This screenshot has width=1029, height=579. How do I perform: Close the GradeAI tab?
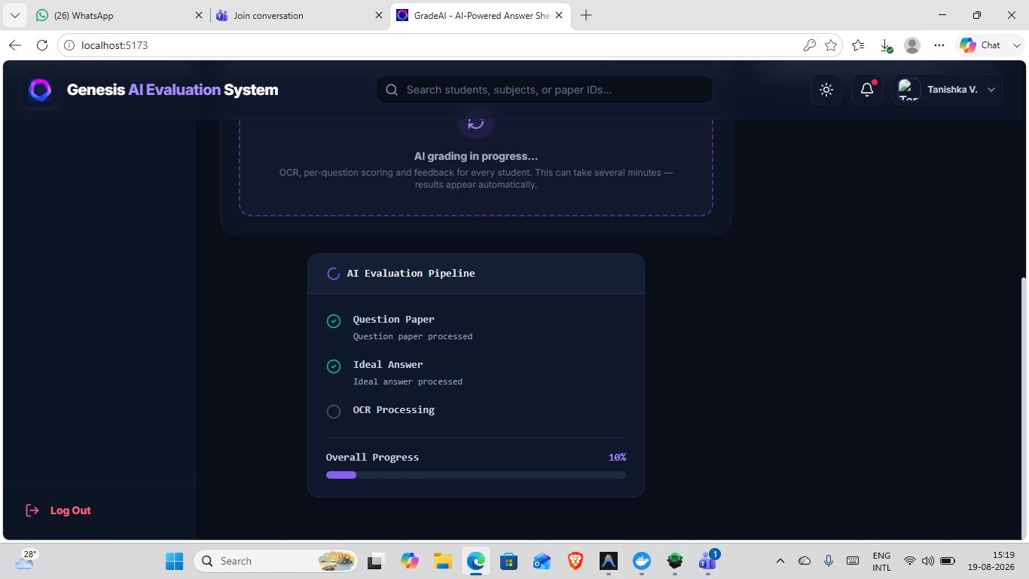click(559, 15)
